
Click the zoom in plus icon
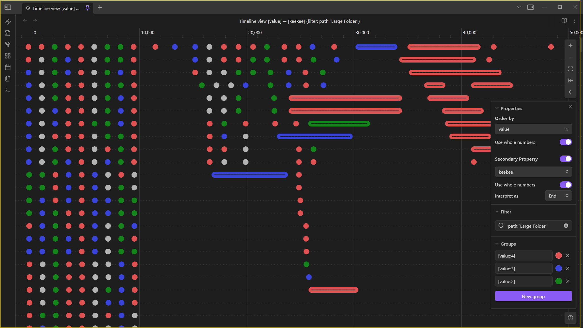570,45
